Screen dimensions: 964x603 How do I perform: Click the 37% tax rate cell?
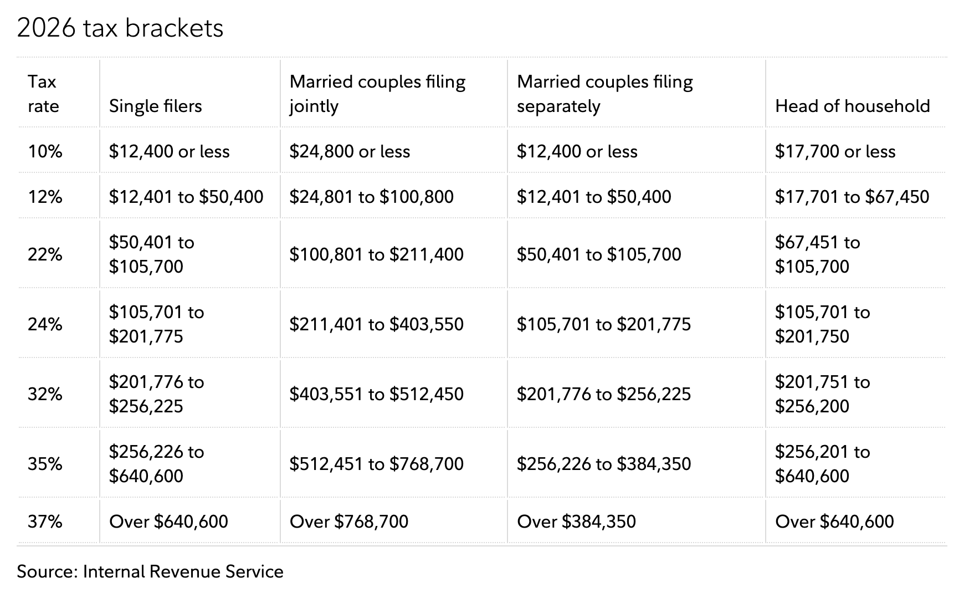45,522
